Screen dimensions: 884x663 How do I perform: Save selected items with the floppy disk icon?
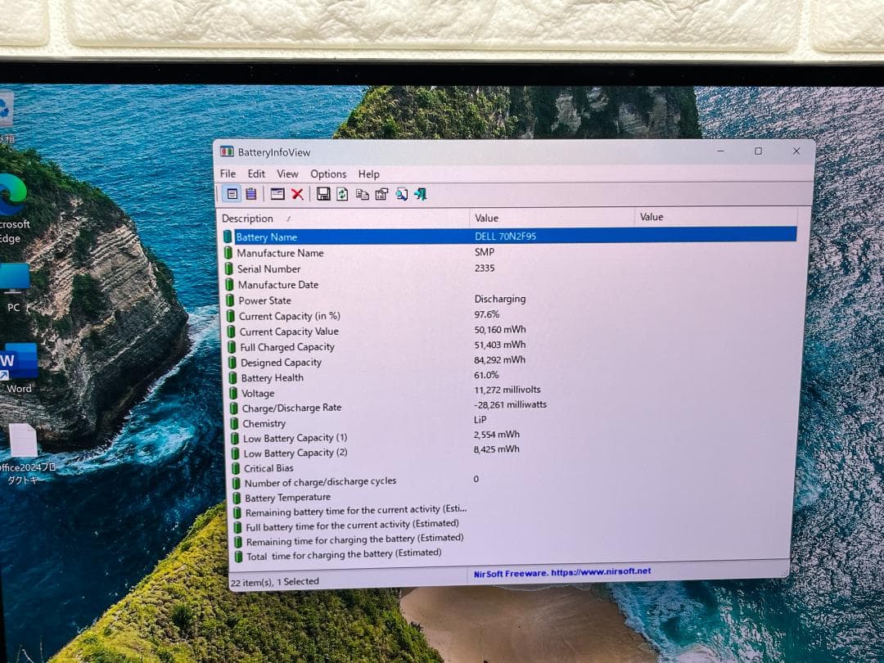323,194
